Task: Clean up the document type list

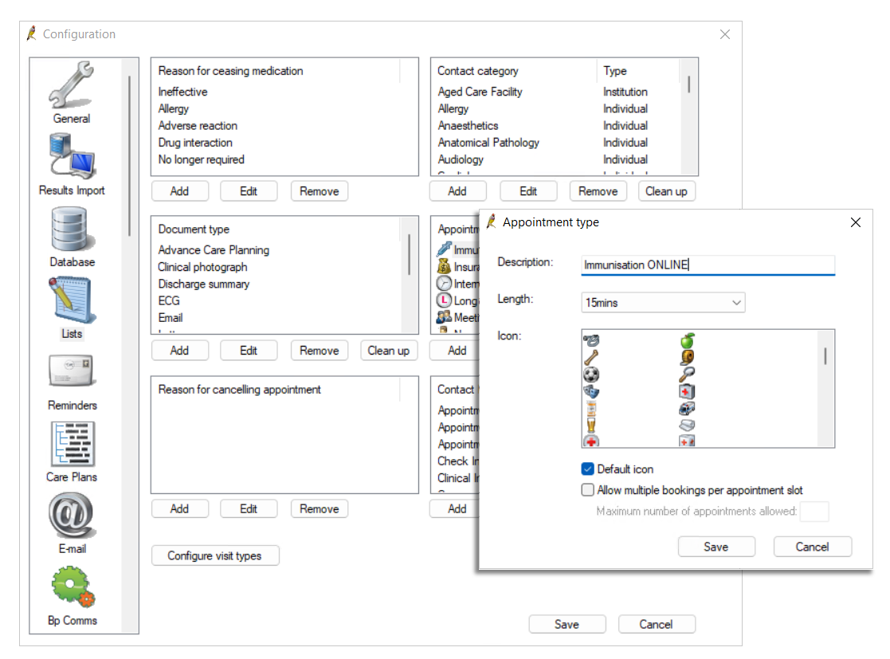Action: (389, 350)
